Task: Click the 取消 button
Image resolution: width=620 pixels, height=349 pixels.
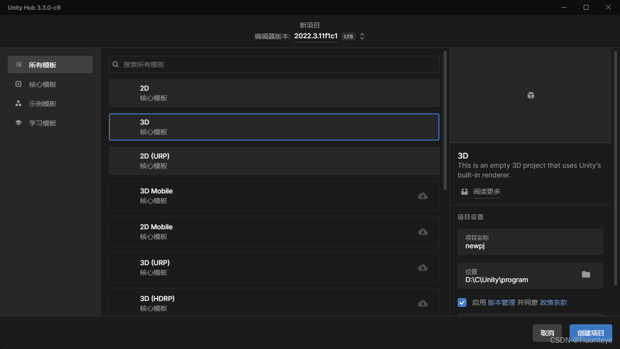Action: point(547,333)
